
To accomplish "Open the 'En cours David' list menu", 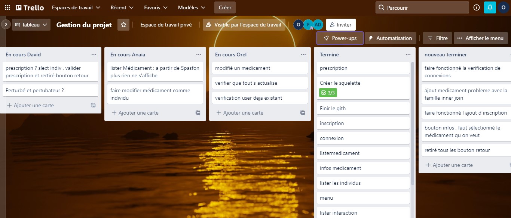I will 94,54.
